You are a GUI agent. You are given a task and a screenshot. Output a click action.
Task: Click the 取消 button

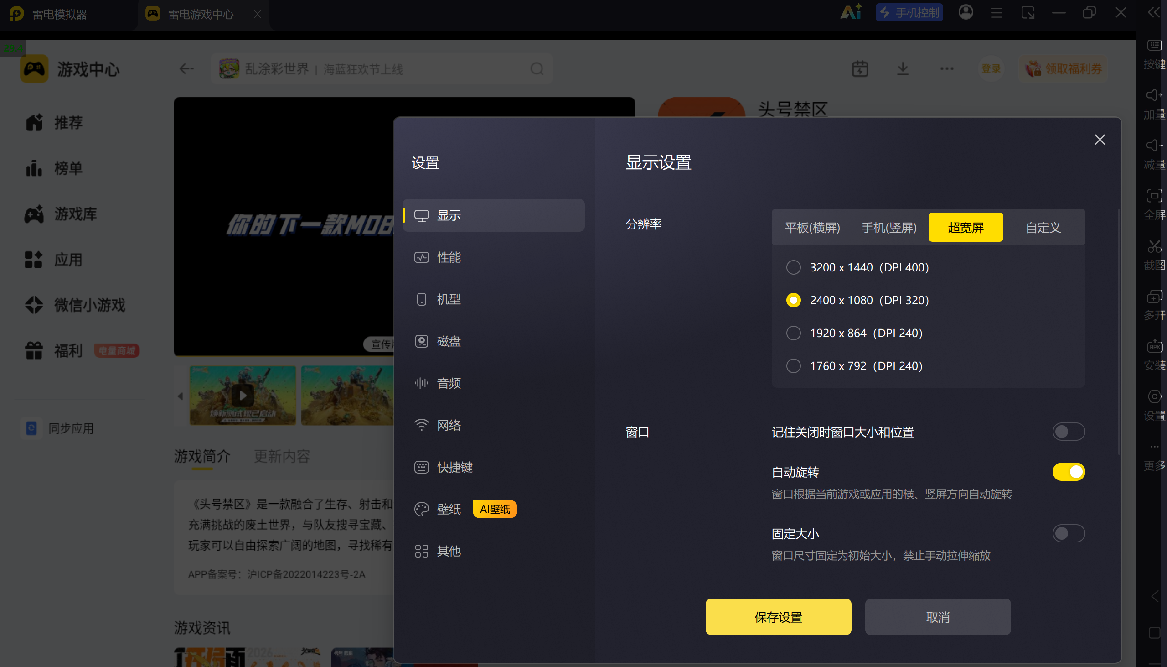[x=938, y=617]
